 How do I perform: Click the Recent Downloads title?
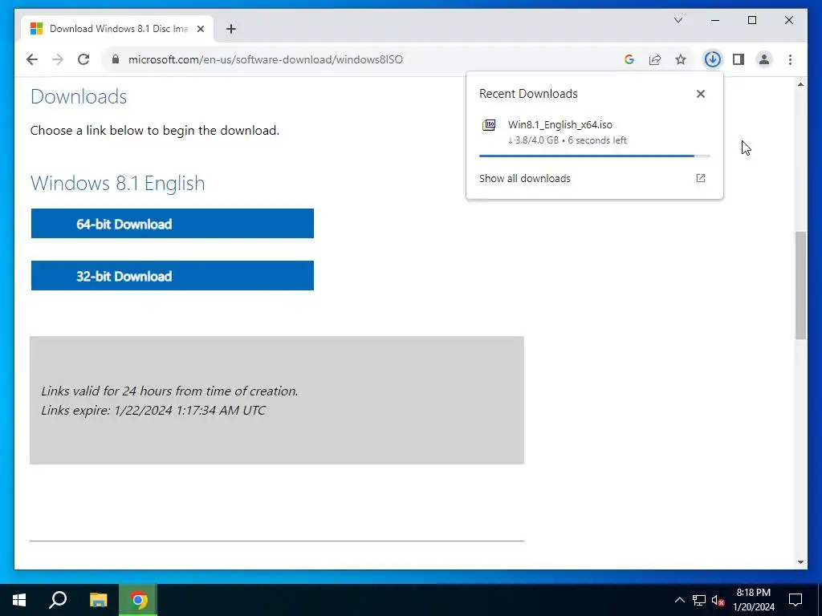[x=528, y=94]
